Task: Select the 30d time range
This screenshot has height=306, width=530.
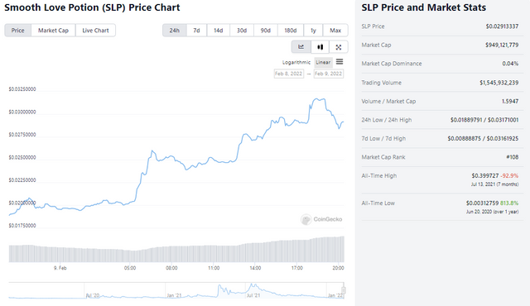Action: pos(242,31)
